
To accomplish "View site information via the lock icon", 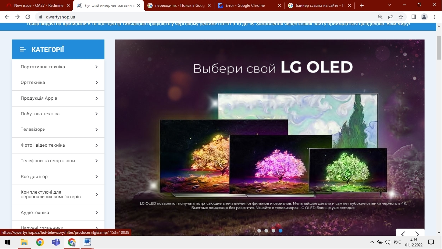I will 41,17.
